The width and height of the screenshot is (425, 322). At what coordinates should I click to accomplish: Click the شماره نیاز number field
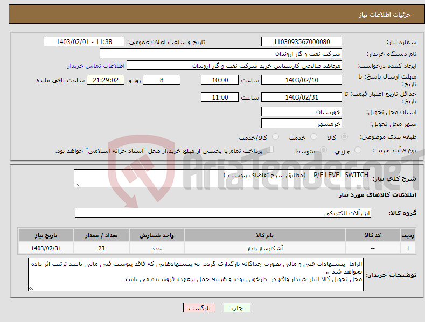(302, 42)
